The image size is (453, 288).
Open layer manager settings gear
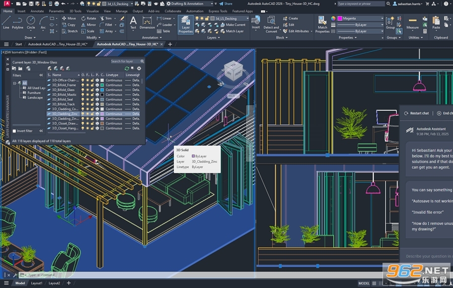139,68
